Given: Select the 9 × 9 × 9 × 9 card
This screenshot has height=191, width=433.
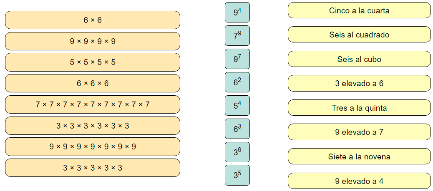Looking at the screenshot, I should (x=92, y=41).
